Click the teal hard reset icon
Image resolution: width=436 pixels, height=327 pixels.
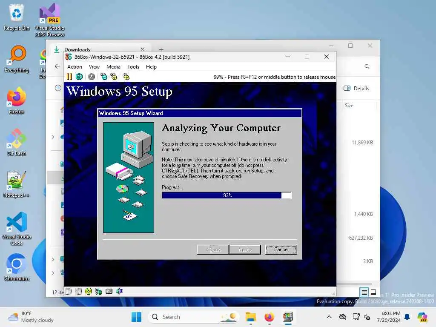79,77
